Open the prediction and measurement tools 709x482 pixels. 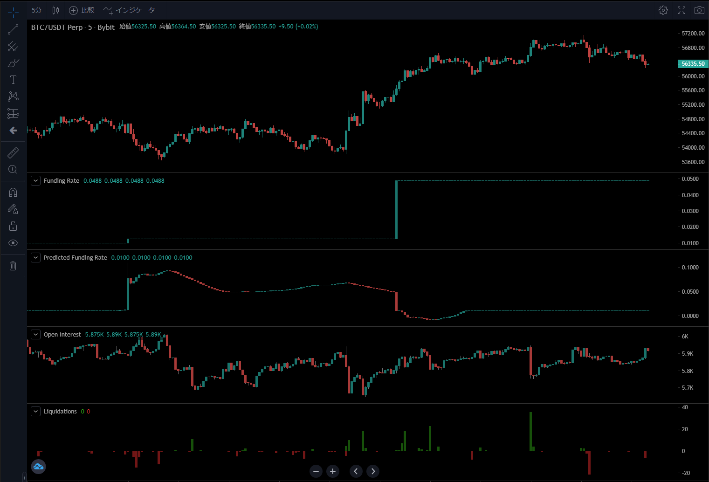(13, 113)
